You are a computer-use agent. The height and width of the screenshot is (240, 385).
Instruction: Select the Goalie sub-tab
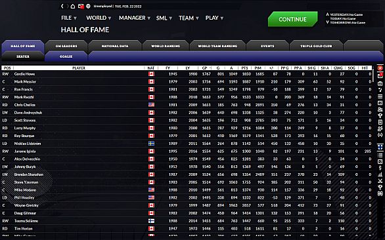point(66,56)
